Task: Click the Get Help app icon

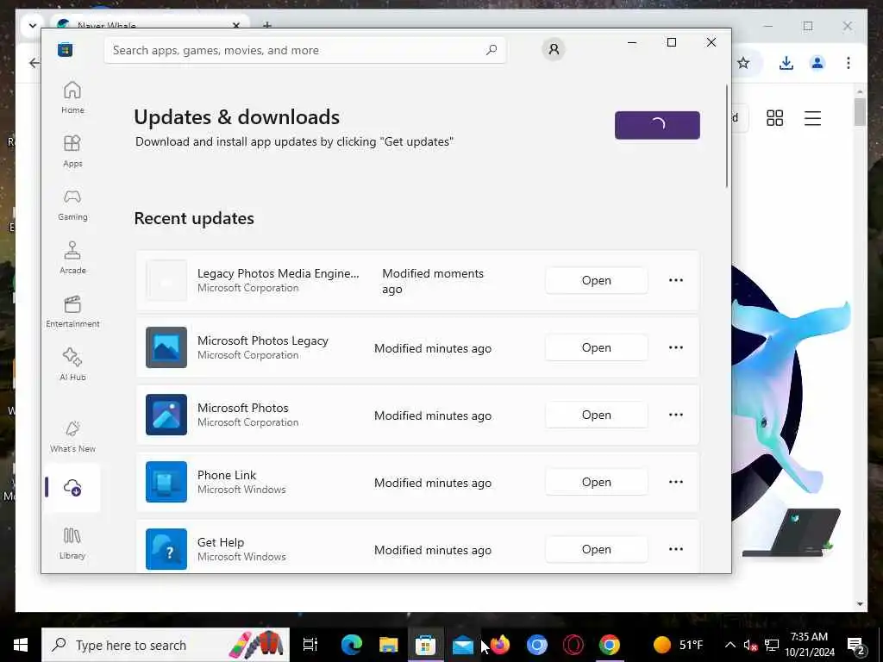Action: point(166,549)
